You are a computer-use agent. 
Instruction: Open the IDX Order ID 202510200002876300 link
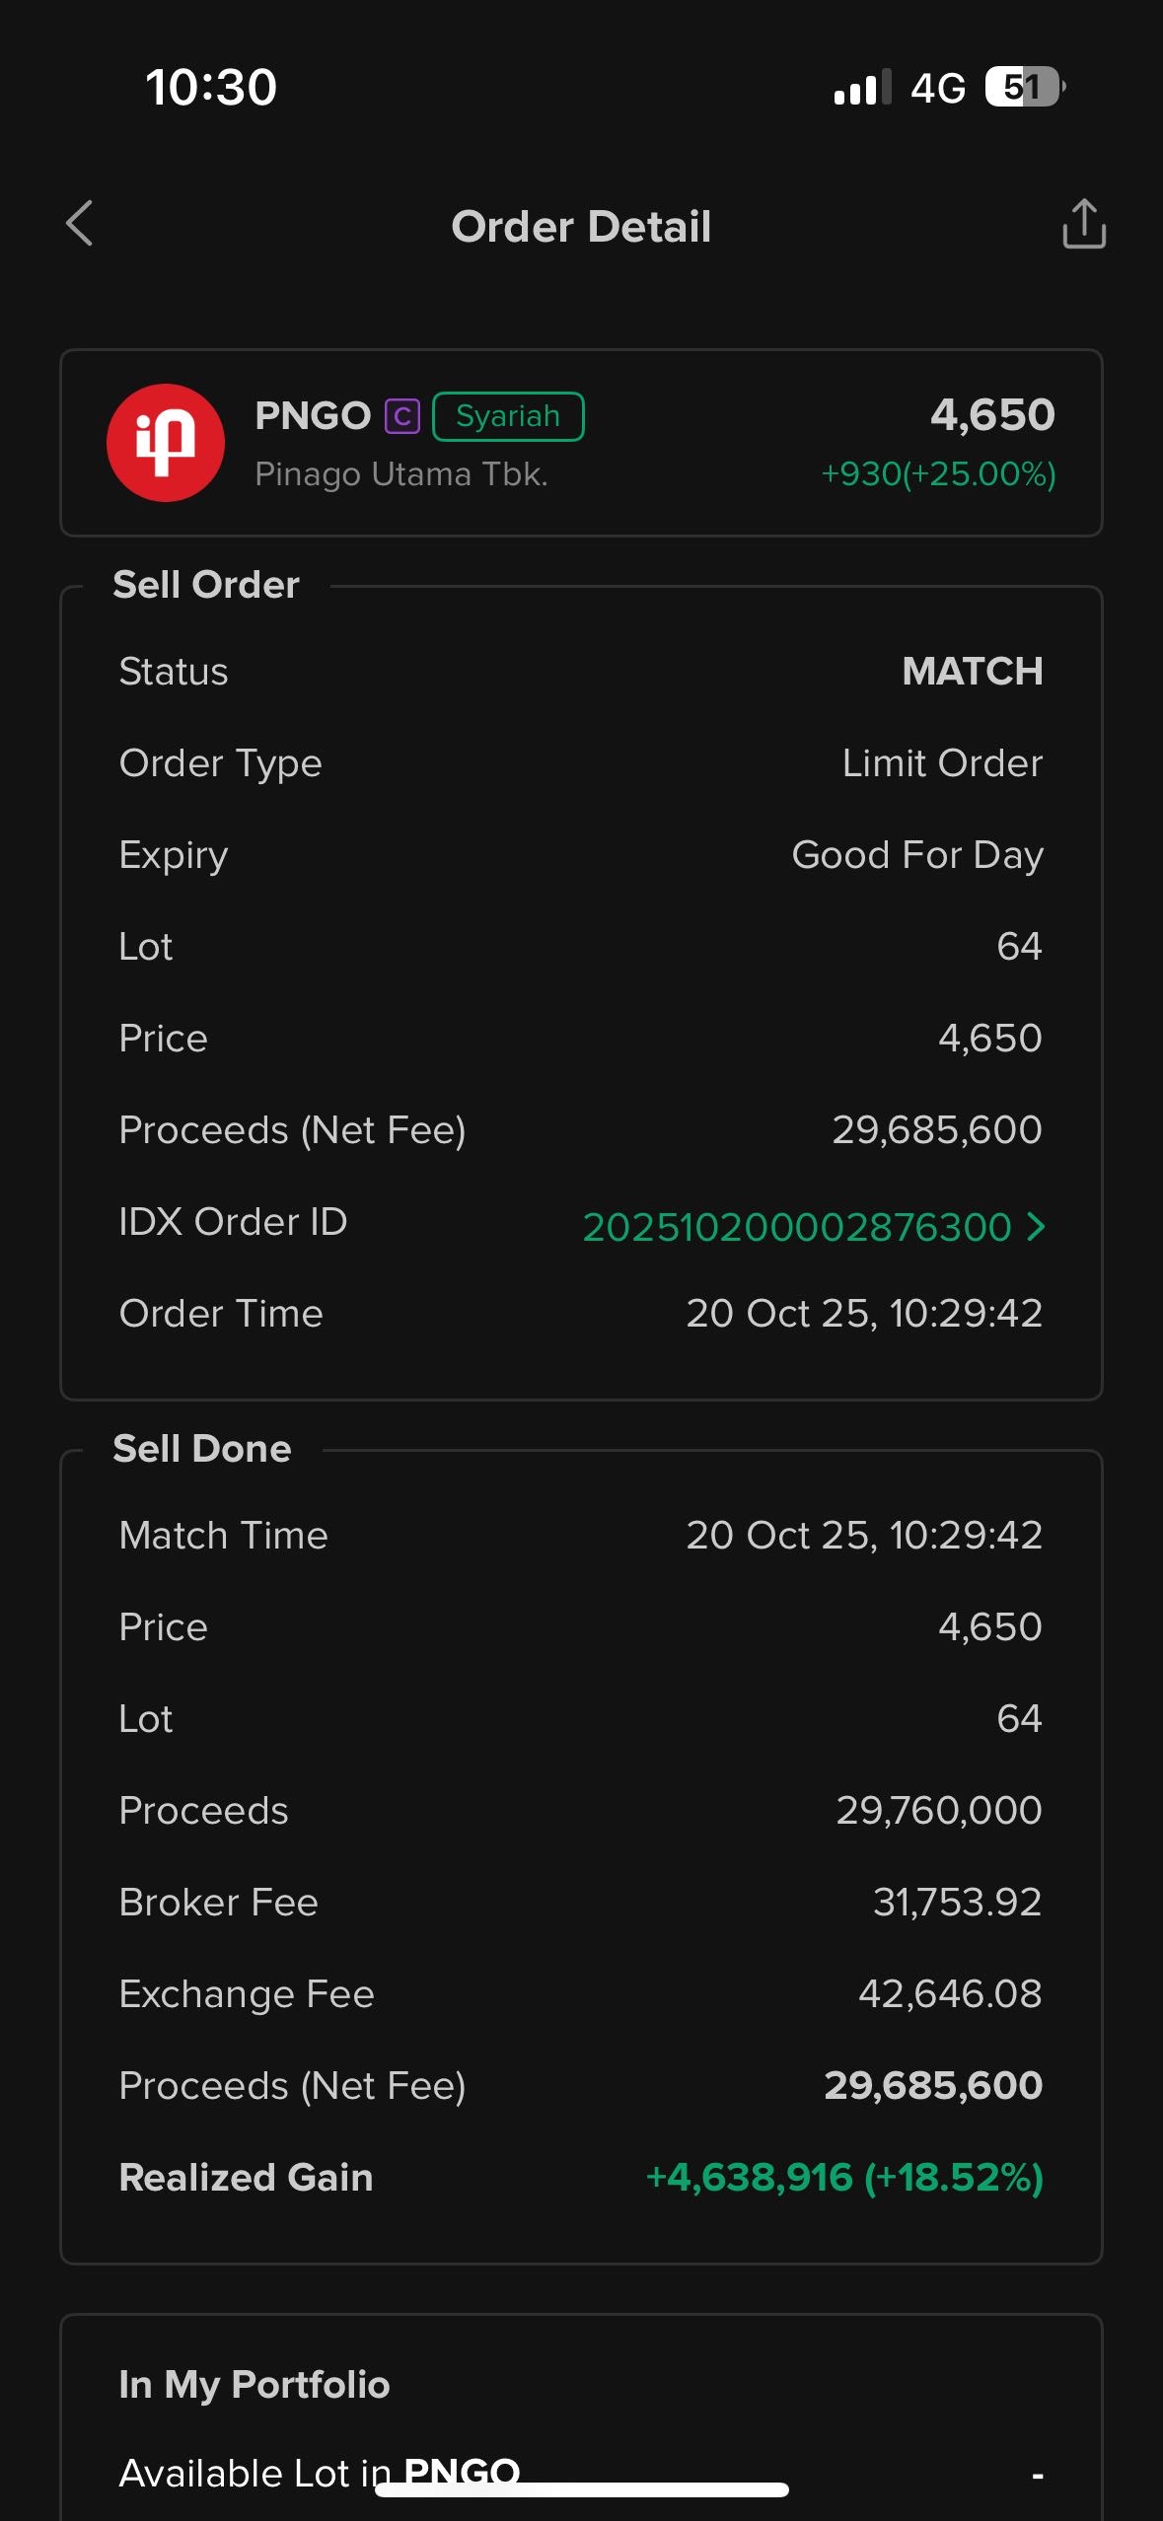[x=797, y=1227]
